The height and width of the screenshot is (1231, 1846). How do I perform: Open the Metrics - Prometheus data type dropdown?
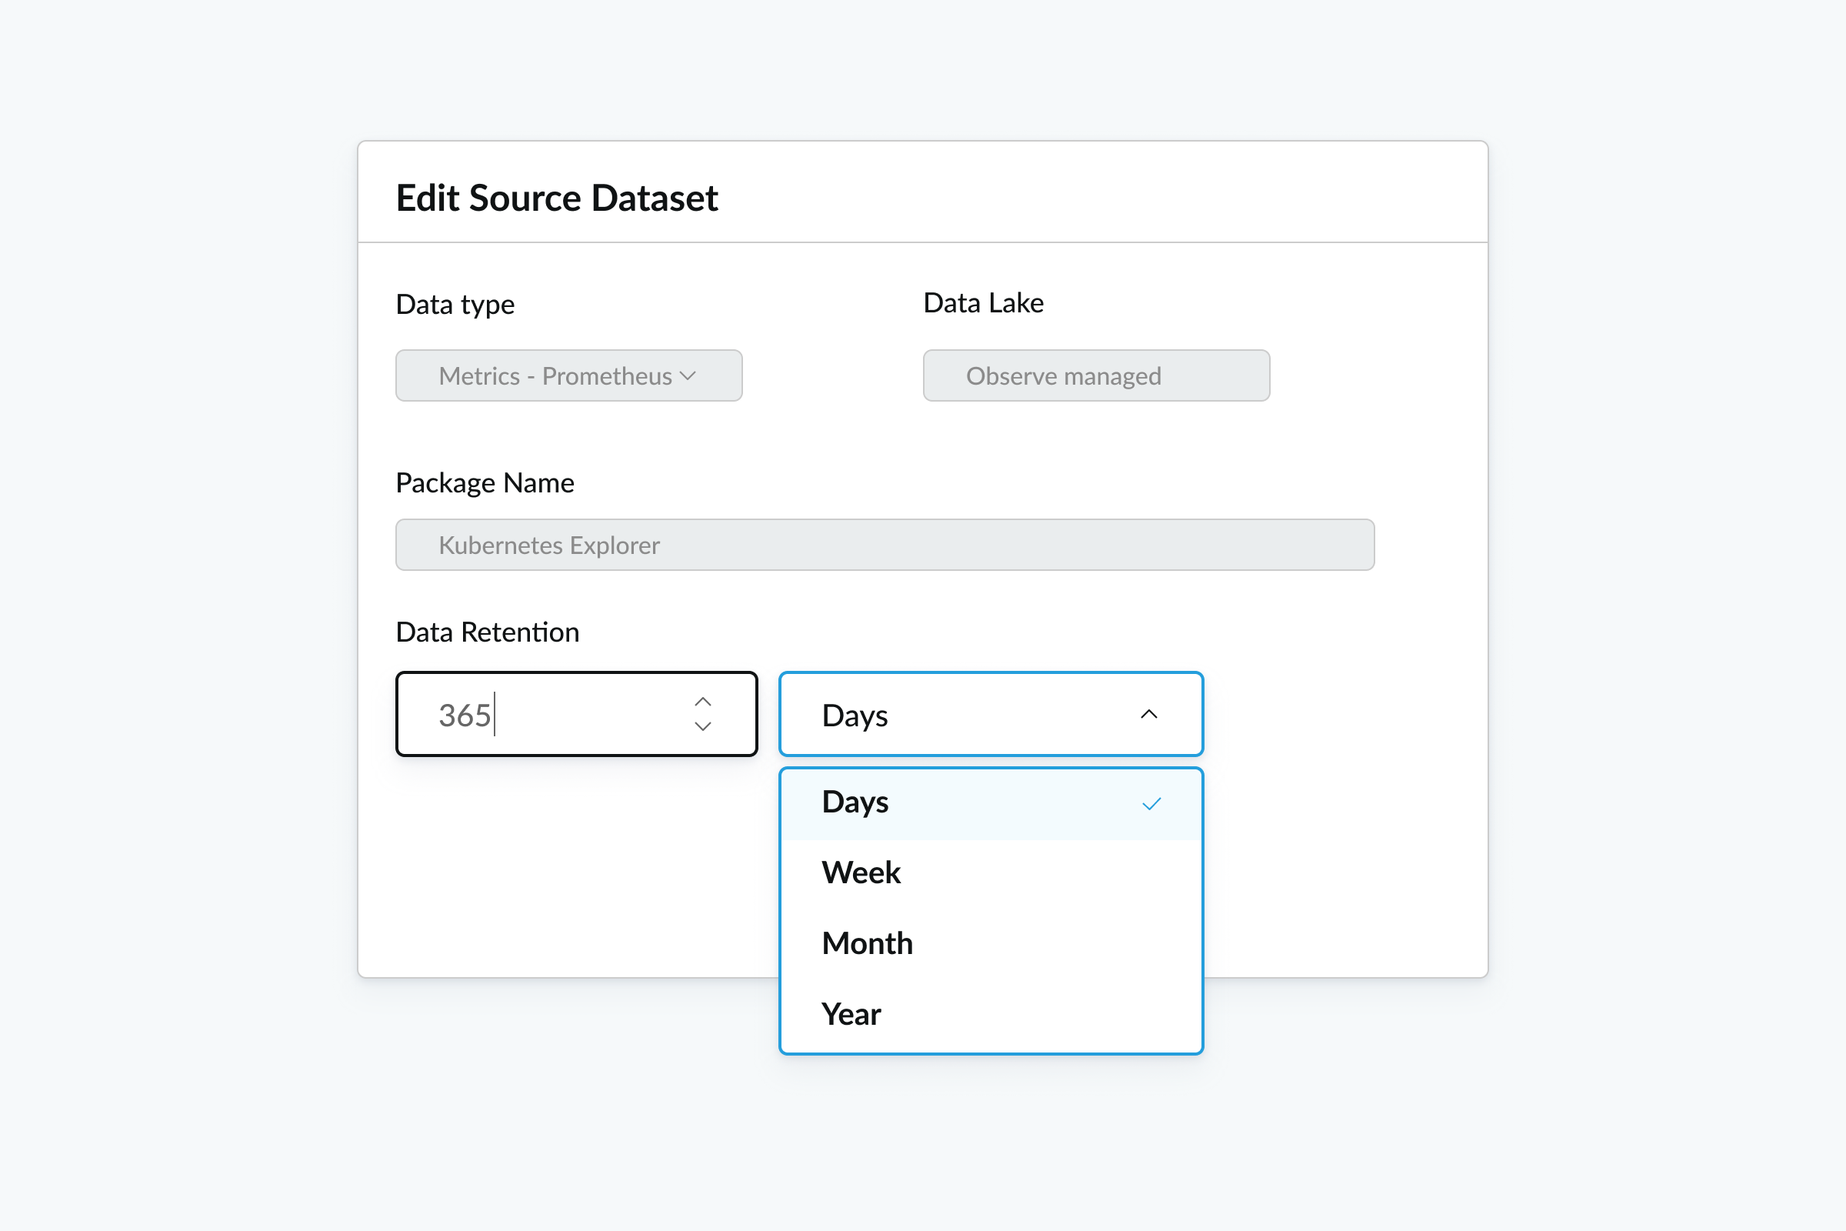pyautogui.click(x=568, y=376)
